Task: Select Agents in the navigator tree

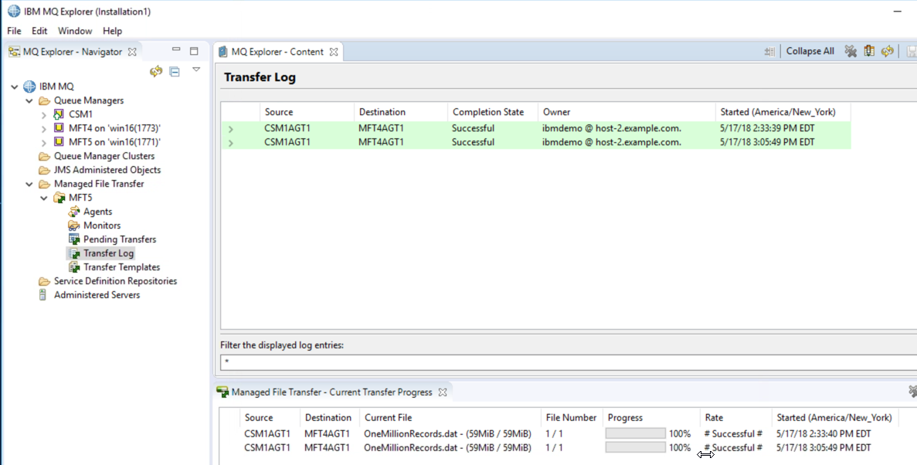Action: (97, 212)
